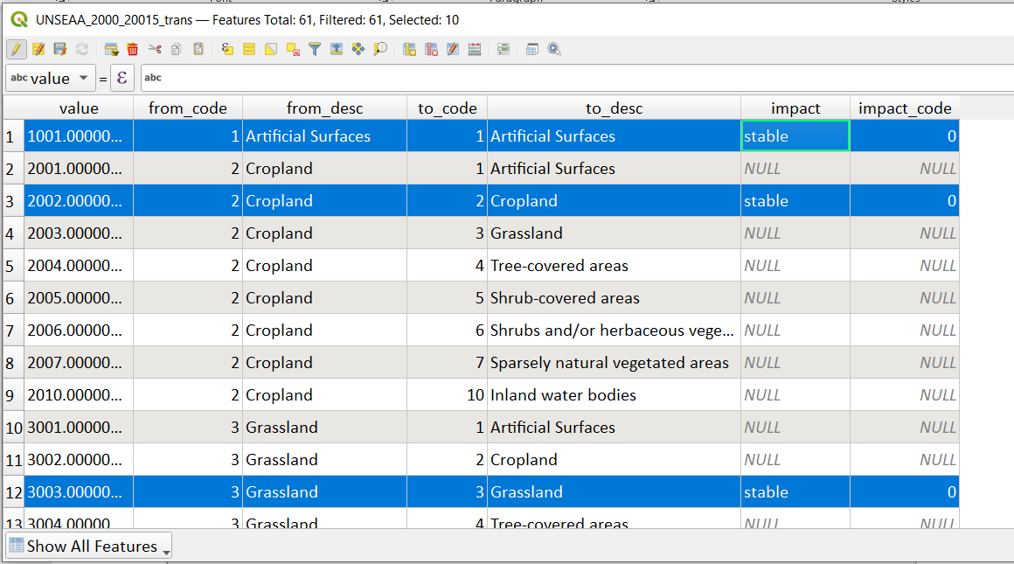The height and width of the screenshot is (564, 1014).
Task: Pan map to the selected rows
Action: [358, 49]
